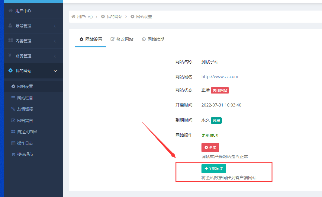Go to 用户中心 via breadcrumb
Image resolution: width=322 pixels, height=197 pixels.
point(85,17)
